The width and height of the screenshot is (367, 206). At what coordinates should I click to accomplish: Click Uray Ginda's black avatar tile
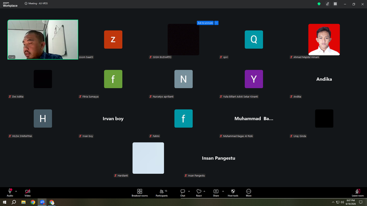coord(324,118)
